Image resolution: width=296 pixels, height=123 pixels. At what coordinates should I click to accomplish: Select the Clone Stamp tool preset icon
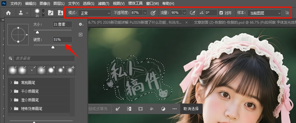click(x=21, y=13)
